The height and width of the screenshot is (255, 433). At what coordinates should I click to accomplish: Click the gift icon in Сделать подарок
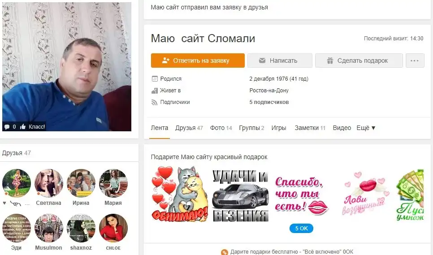click(x=330, y=61)
